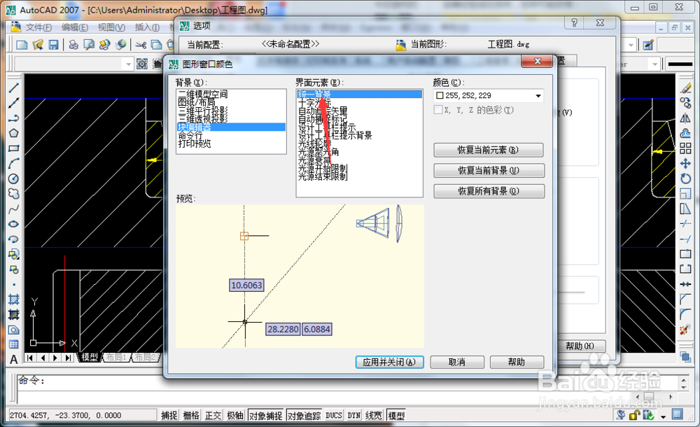Click the 帮助 button in color dialog
Viewport: 700px width, 427px height.
tap(517, 362)
